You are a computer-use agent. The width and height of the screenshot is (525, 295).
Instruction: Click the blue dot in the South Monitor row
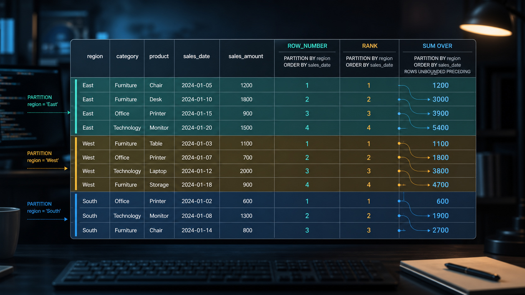(399, 216)
